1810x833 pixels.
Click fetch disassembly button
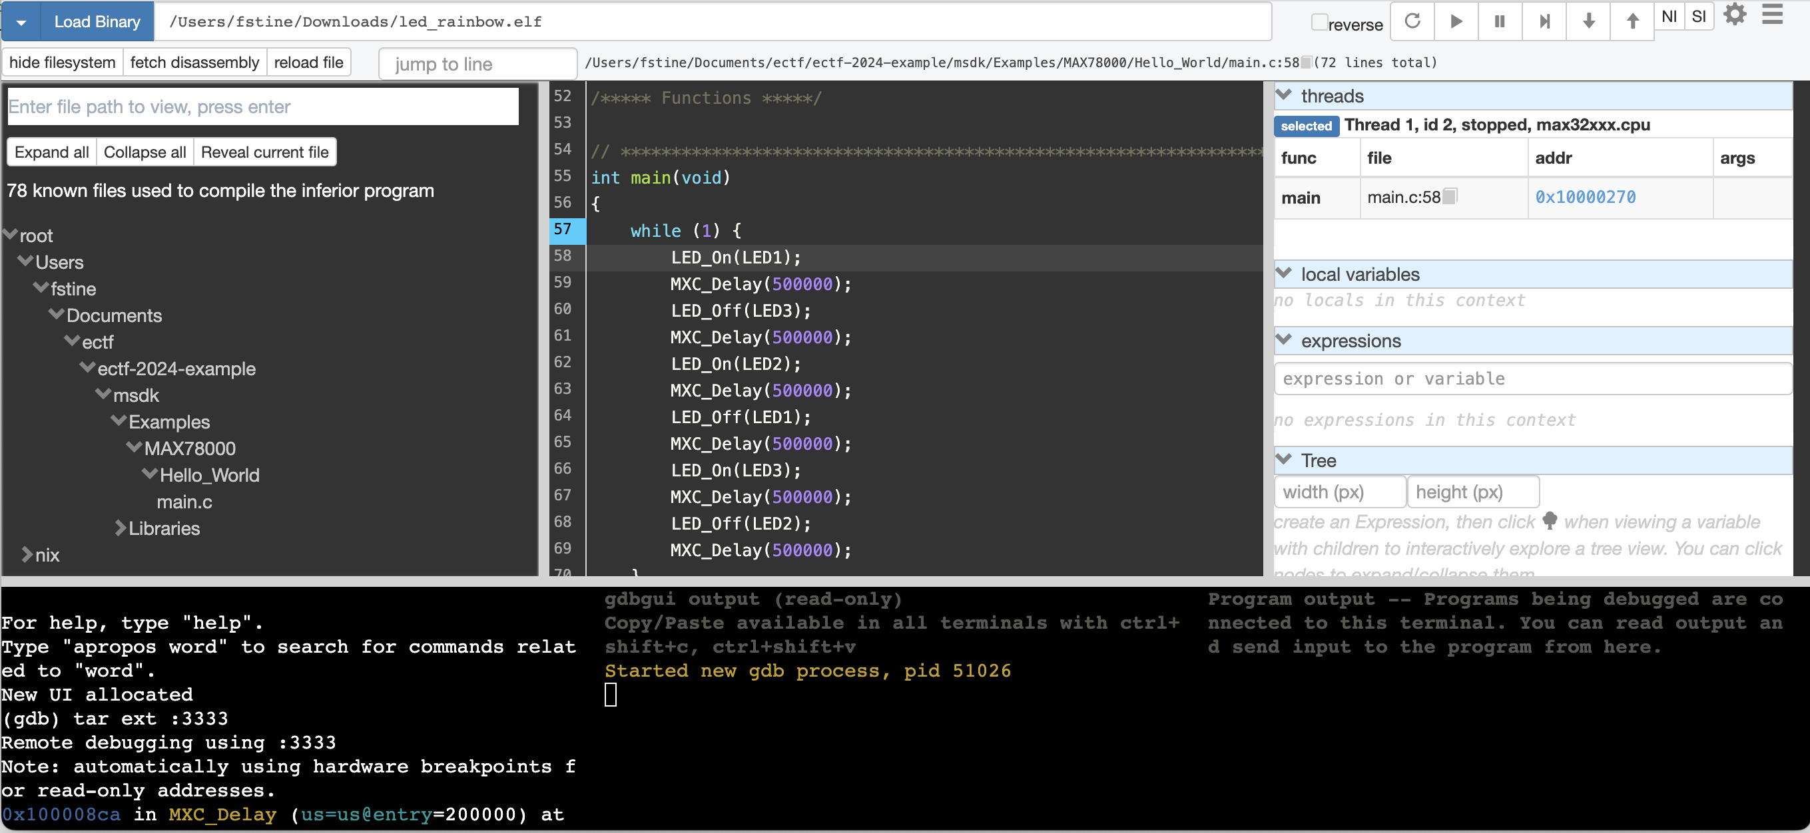click(x=194, y=63)
